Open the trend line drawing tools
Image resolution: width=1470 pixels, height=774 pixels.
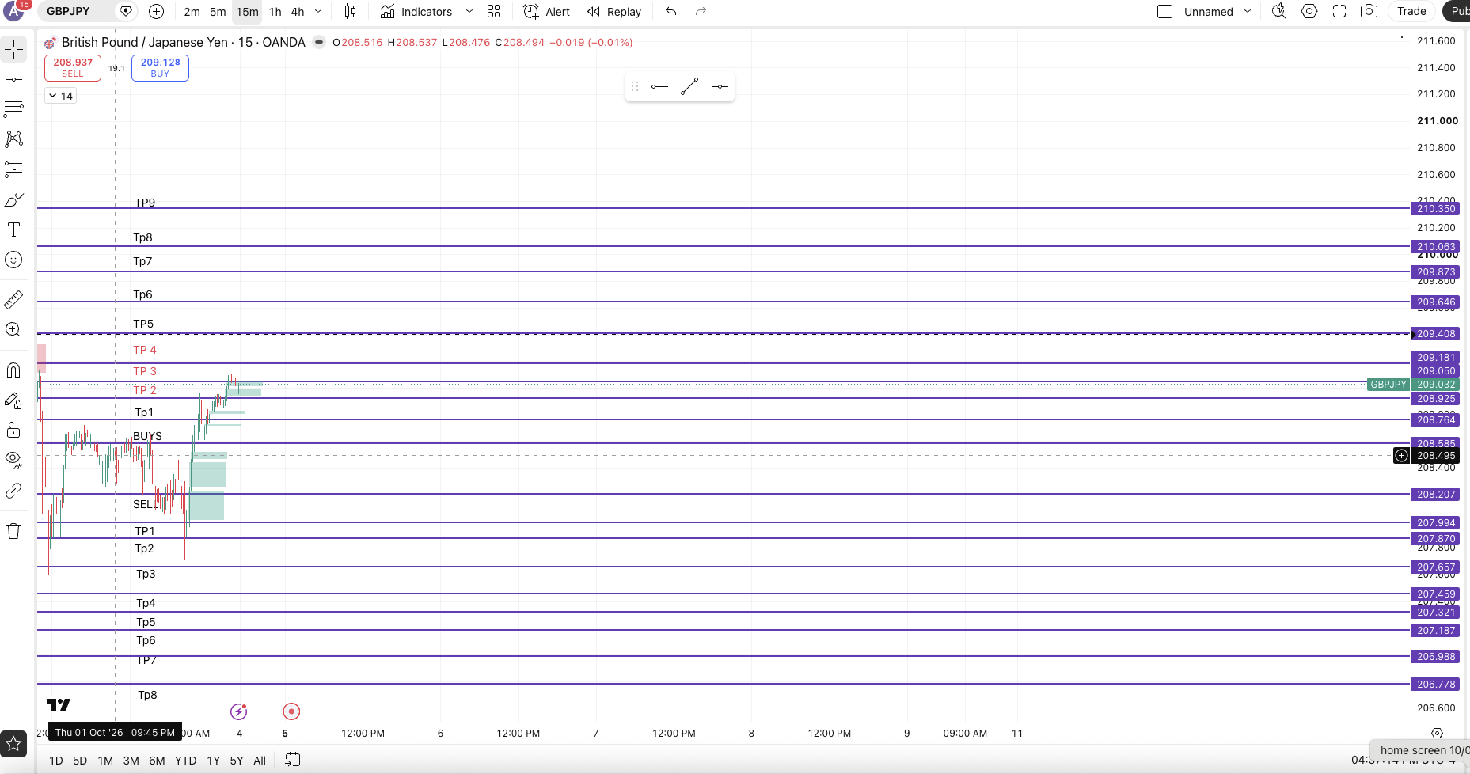point(13,79)
